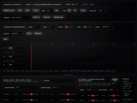Click the Session name field
Image resolution: width=137 pixels, height=103 pixels.
point(20,18)
